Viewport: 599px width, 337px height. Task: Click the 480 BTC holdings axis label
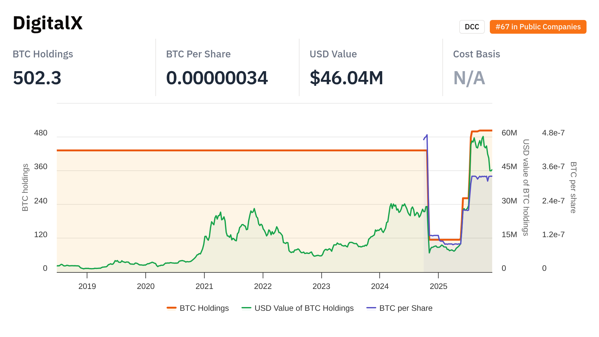pos(41,133)
